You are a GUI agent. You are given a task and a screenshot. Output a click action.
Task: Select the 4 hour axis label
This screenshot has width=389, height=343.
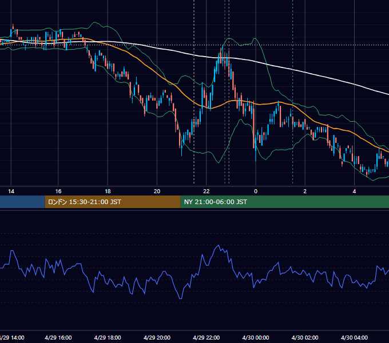(x=355, y=192)
